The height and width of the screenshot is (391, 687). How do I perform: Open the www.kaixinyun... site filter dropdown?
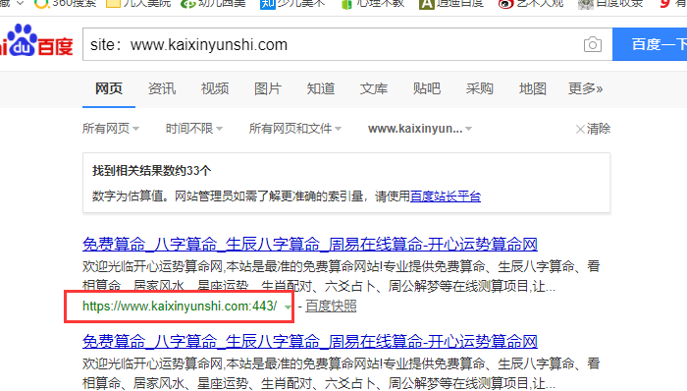[420, 129]
